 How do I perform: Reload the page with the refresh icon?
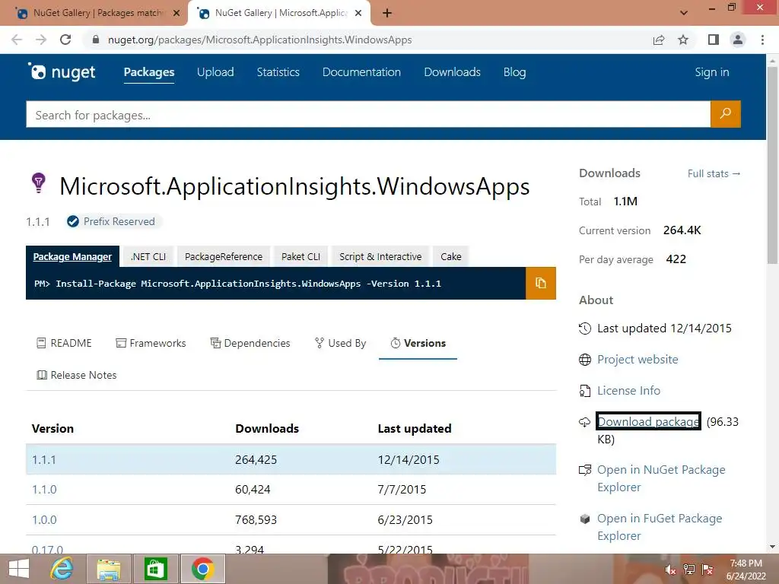(65, 40)
